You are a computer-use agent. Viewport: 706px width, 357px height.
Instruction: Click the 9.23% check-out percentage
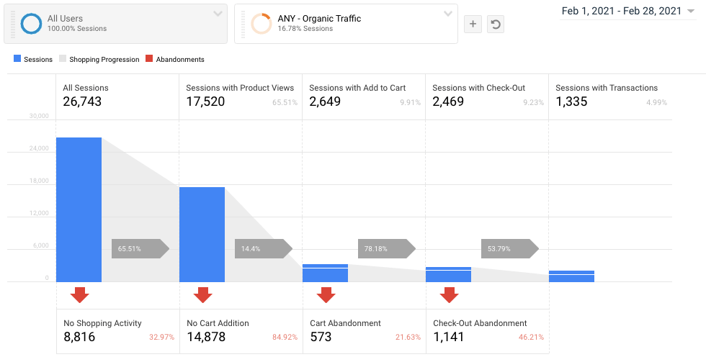[x=534, y=102]
